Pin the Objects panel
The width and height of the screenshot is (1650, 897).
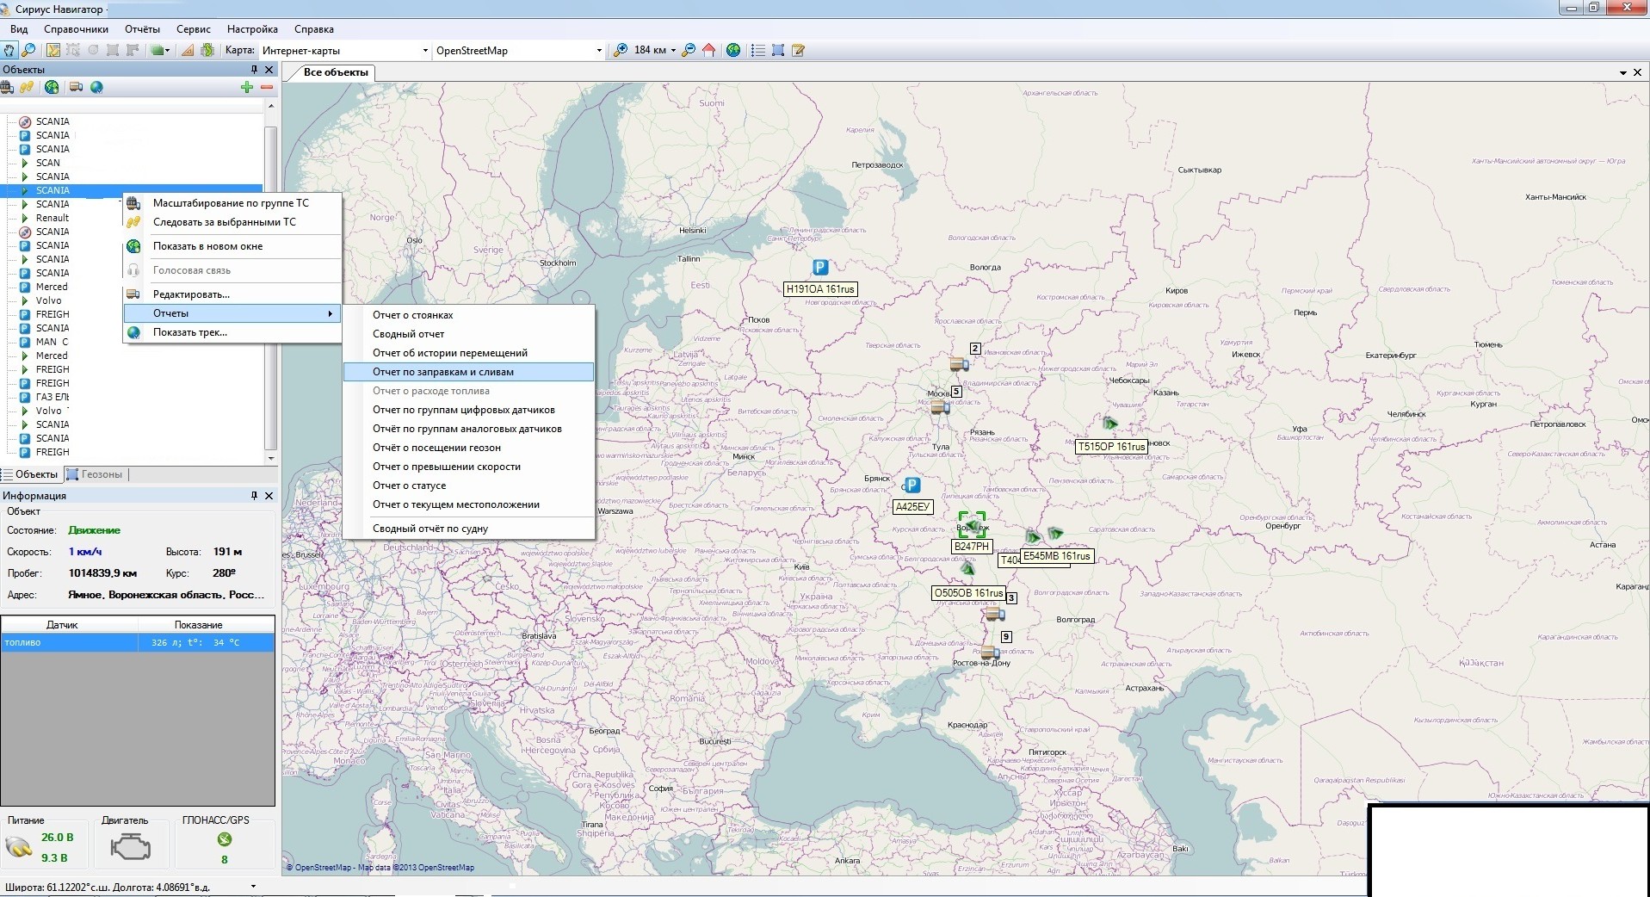pyautogui.click(x=254, y=70)
